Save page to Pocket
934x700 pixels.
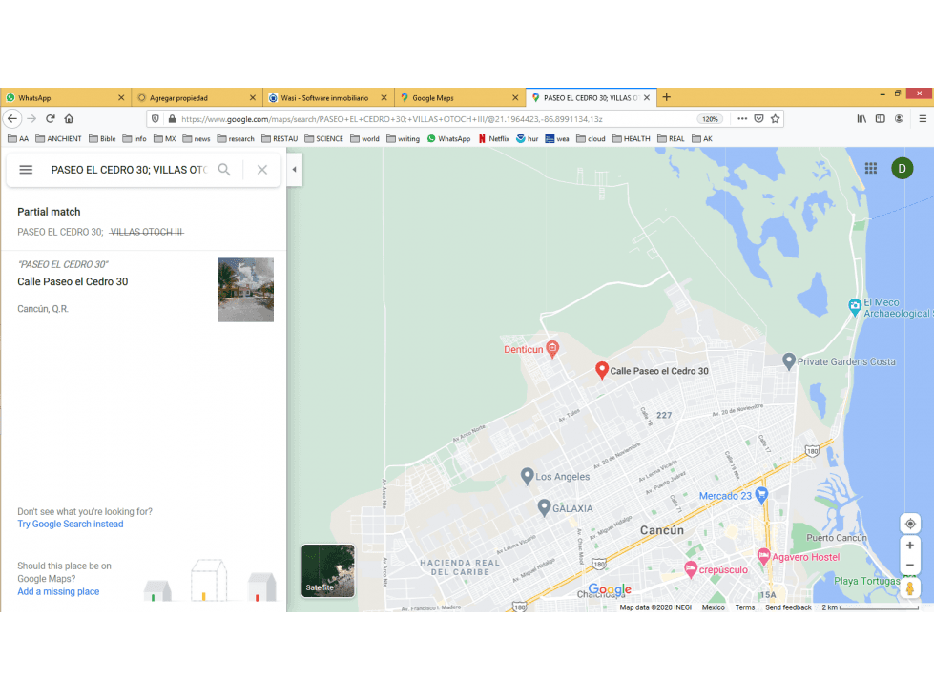point(758,118)
